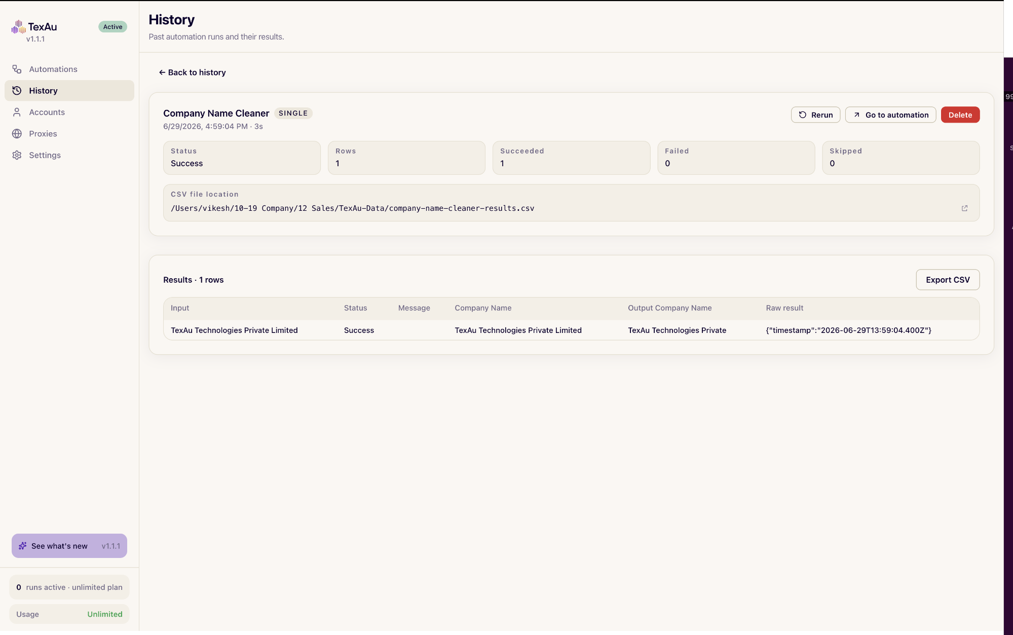Click the Raw result column header
Image resolution: width=1013 pixels, height=635 pixels.
[x=784, y=308]
